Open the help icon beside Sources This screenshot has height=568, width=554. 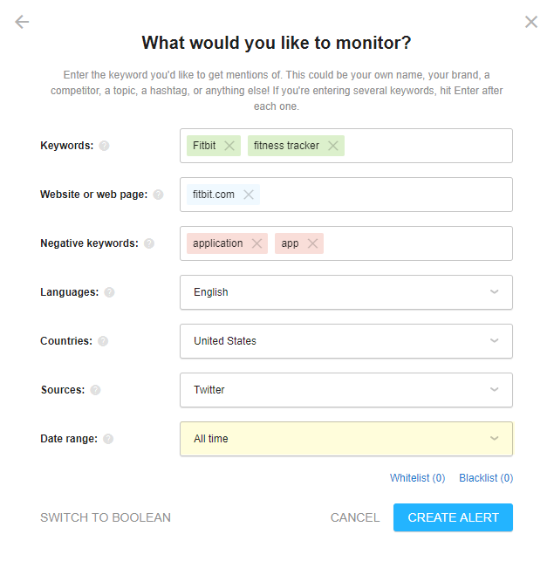95,390
